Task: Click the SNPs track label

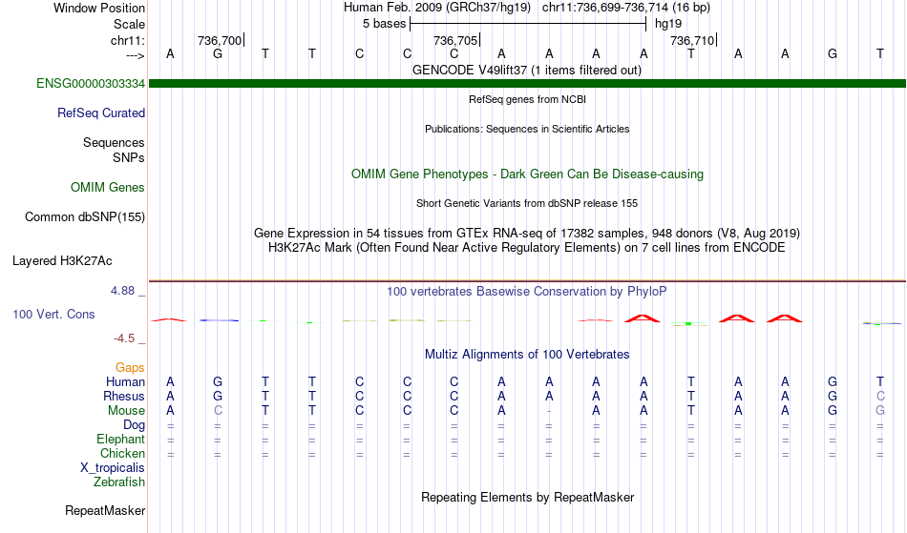Action: pos(129,157)
